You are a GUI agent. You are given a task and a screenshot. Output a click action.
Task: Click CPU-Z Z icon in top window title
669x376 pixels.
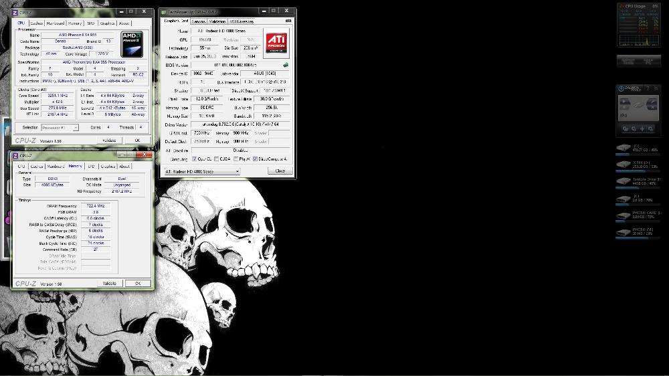pos(15,12)
